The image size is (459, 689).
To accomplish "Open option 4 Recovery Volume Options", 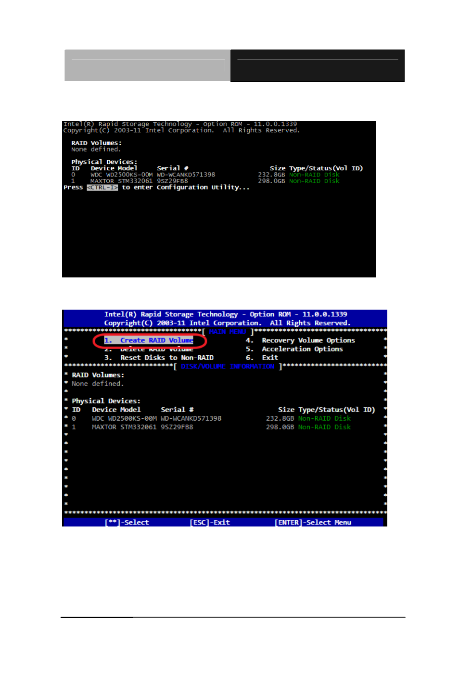I will [x=300, y=340].
